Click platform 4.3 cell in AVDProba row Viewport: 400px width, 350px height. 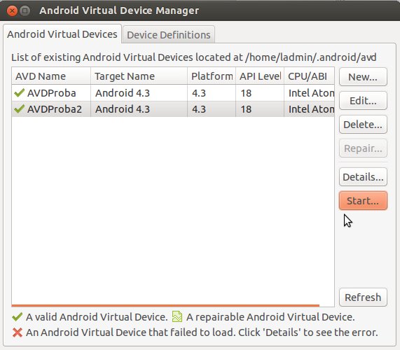point(199,93)
